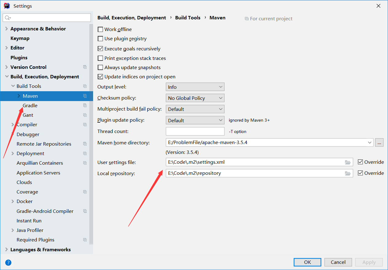Click the Cancel button
Screen dimensions: 388x270
point(338,262)
